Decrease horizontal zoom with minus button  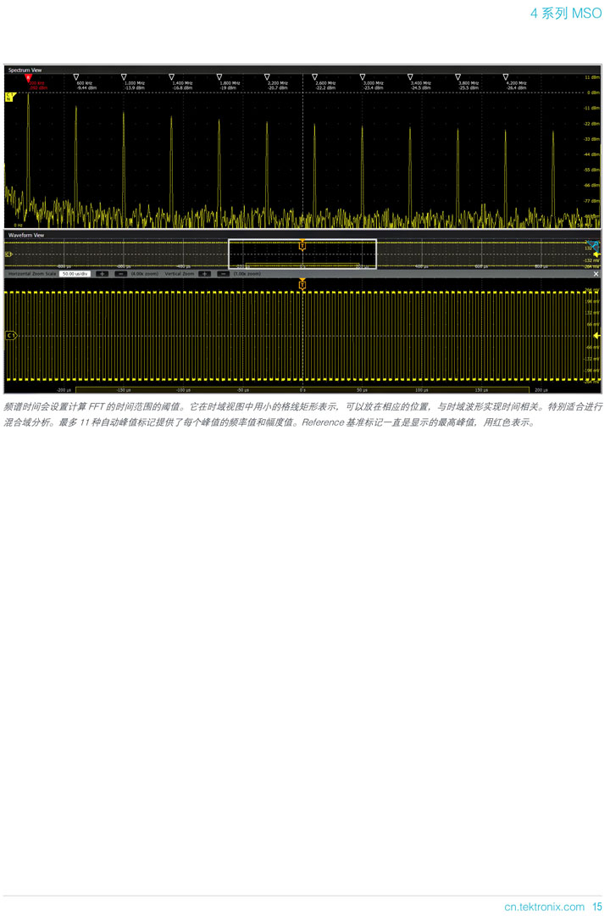tap(121, 273)
